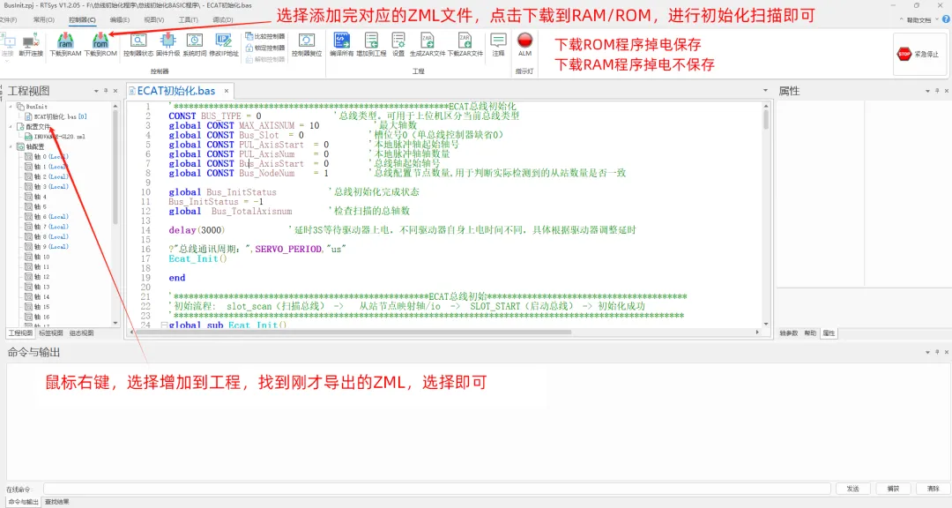Open the 编辑(E) ribbon tab
Screen dimensions: 952x508
(x=120, y=20)
